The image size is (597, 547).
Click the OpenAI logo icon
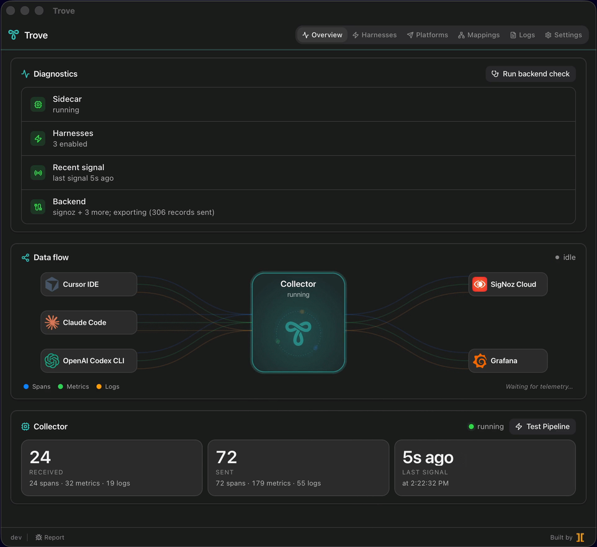tap(52, 361)
